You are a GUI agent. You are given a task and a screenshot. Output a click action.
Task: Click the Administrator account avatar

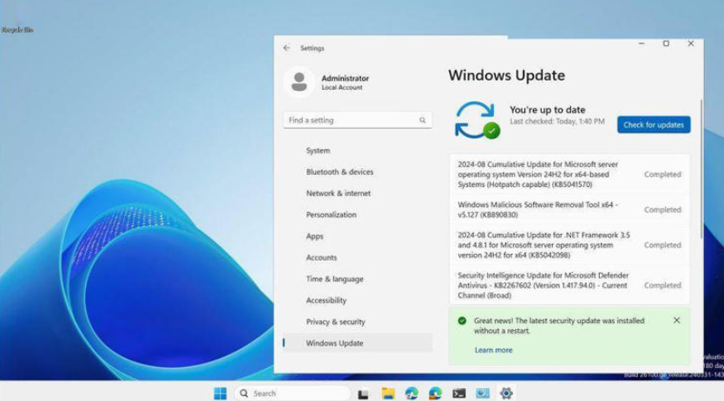click(299, 82)
